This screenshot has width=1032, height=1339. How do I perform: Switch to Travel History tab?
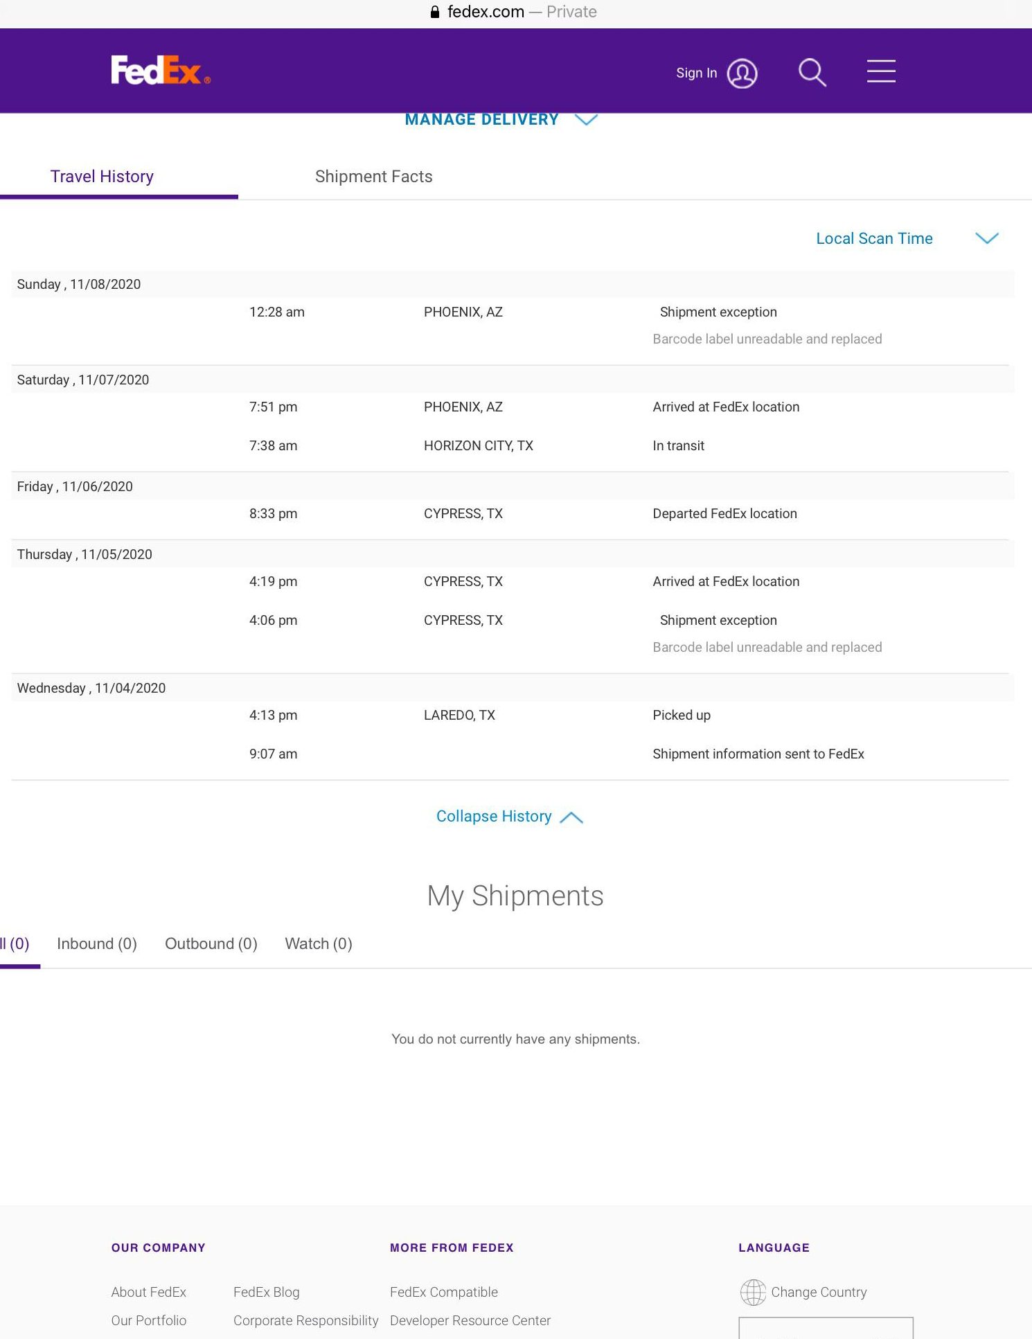(x=102, y=177)
